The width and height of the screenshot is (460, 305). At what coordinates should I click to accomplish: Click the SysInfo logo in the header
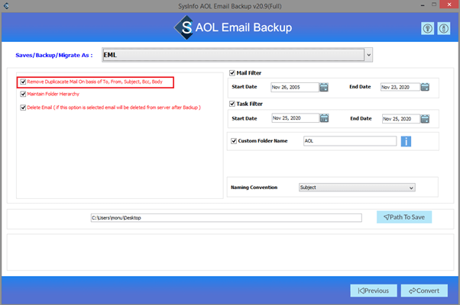184,27
